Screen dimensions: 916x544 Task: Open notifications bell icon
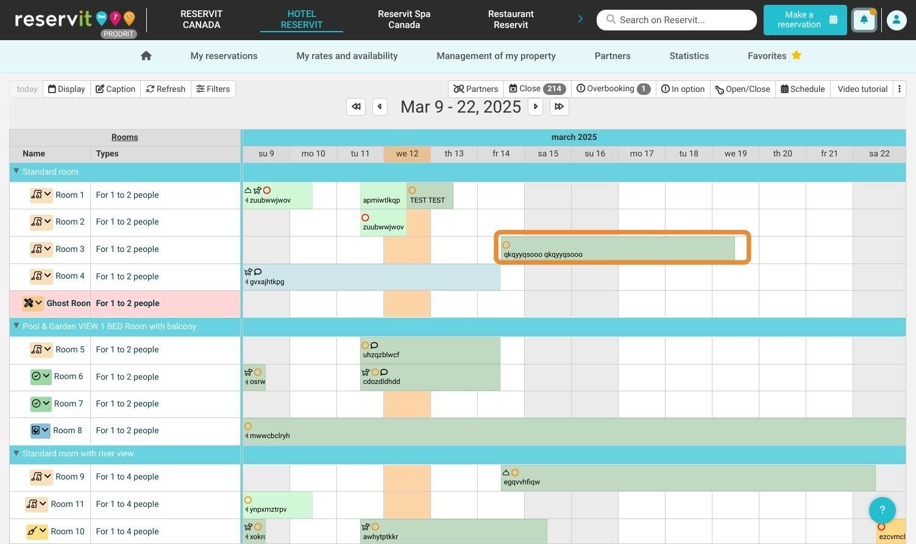click(864, 20)
